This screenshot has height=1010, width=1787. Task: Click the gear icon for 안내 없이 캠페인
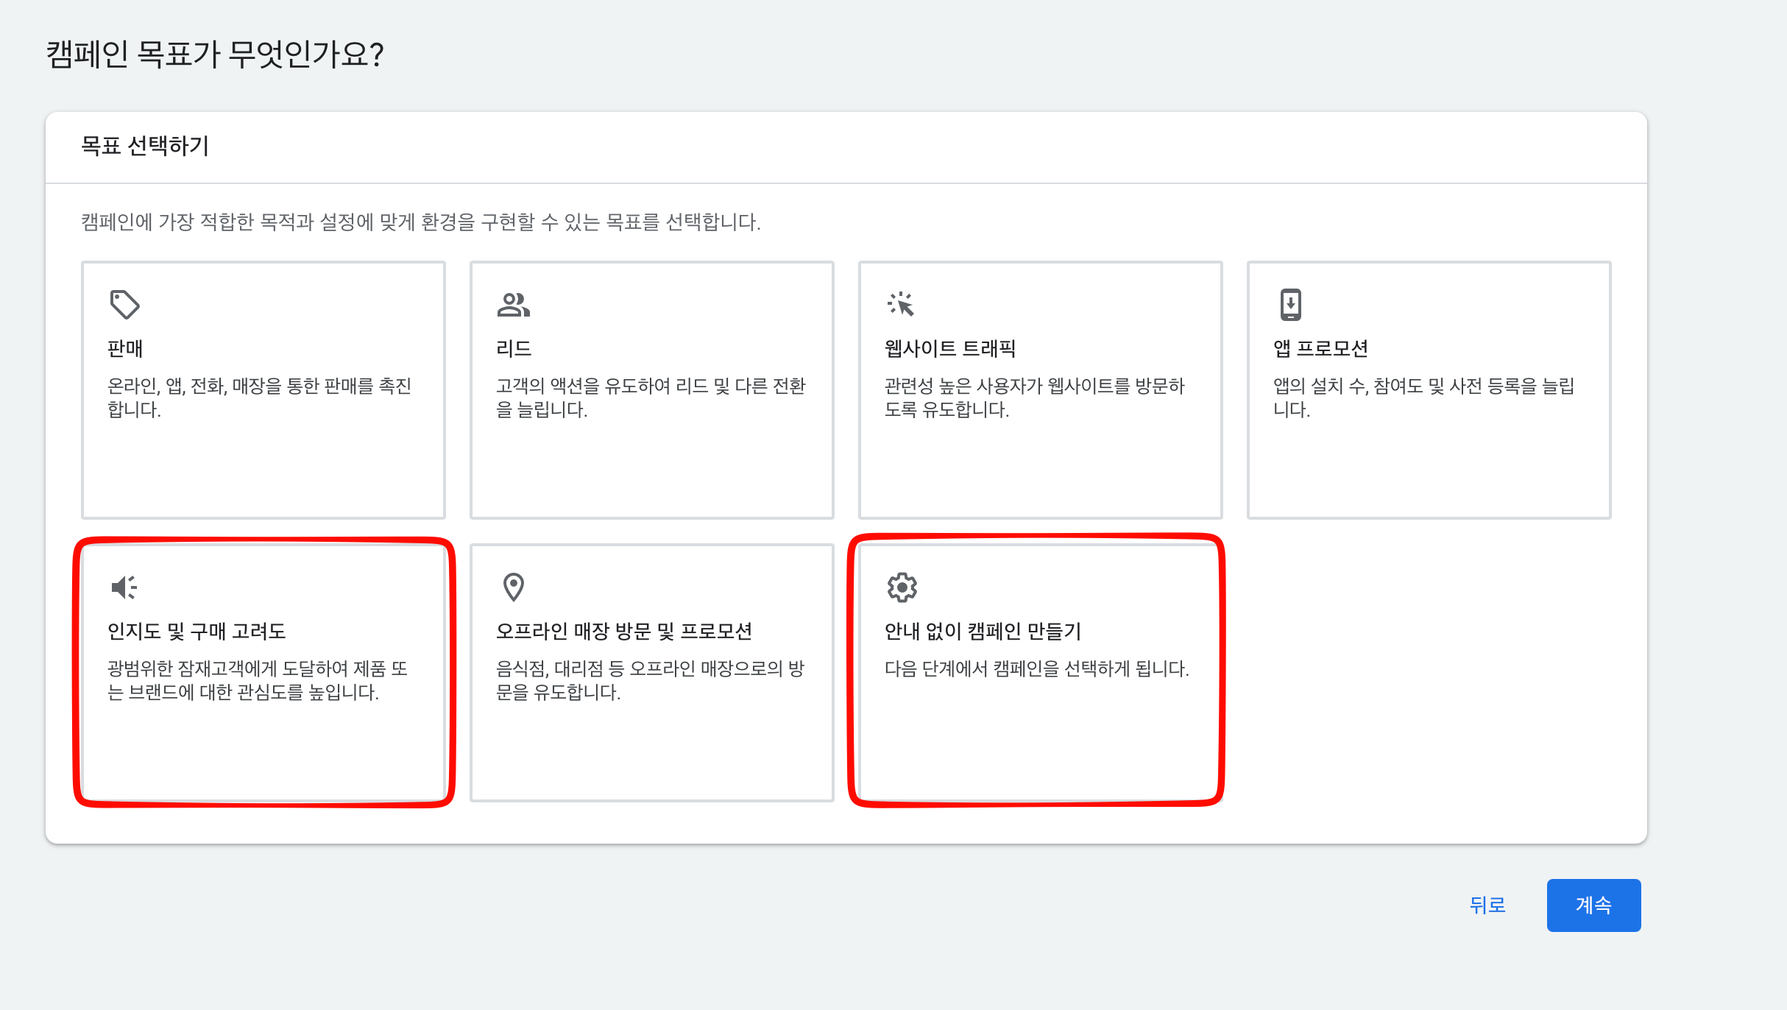click(902, 587)
